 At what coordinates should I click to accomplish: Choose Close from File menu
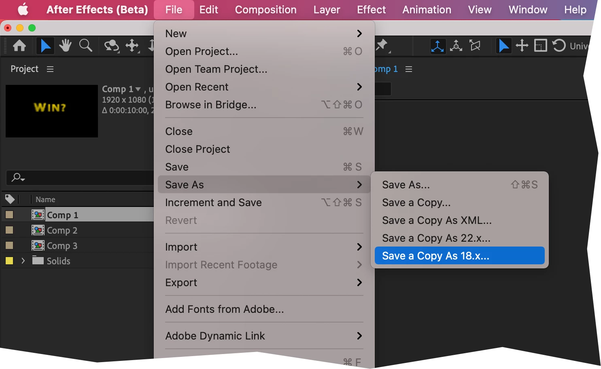(x=264, y=131)
